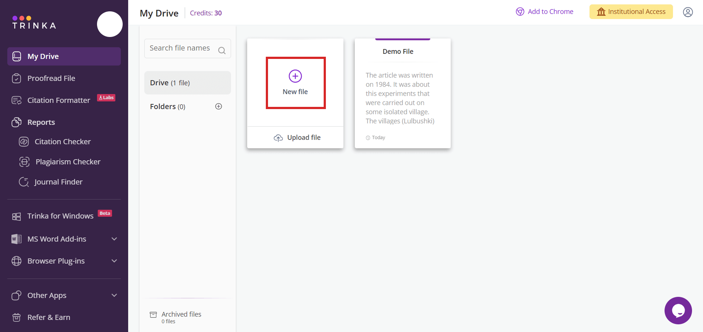The width and height of the screenshot is (703, 332).
Task: Open the Plagiarism Checker
Action: (x=68, y=162)
